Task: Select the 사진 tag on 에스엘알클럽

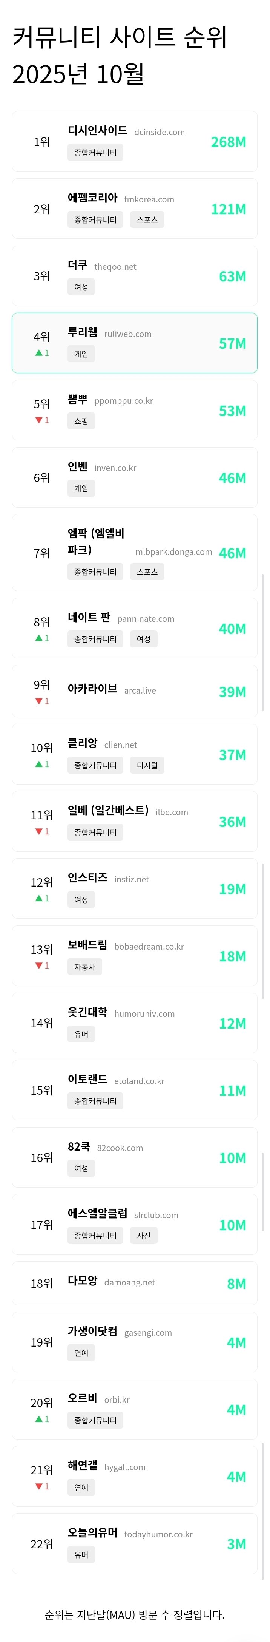Action: coord(144,1235)
